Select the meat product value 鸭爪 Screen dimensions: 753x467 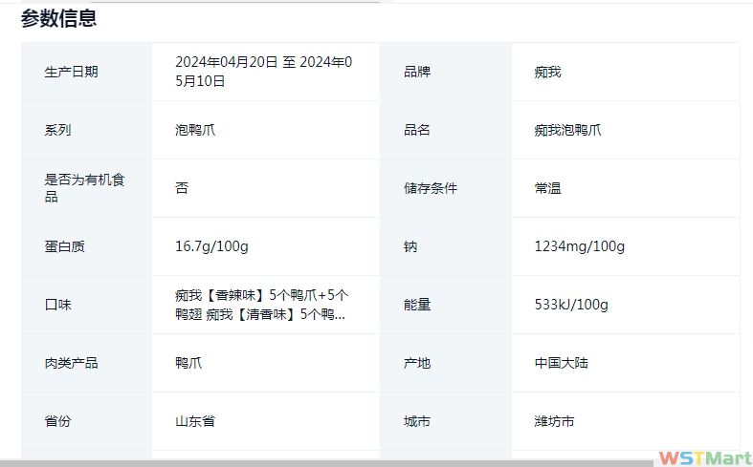point(188,363)
